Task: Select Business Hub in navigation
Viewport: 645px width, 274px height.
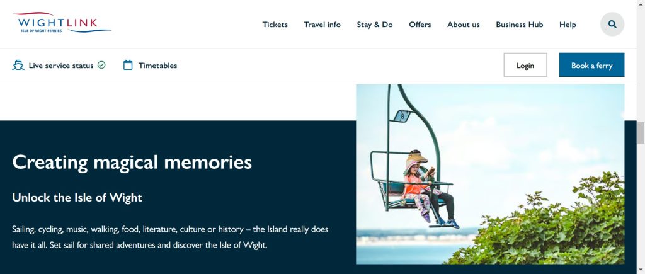Action: [x=519, y=25]
